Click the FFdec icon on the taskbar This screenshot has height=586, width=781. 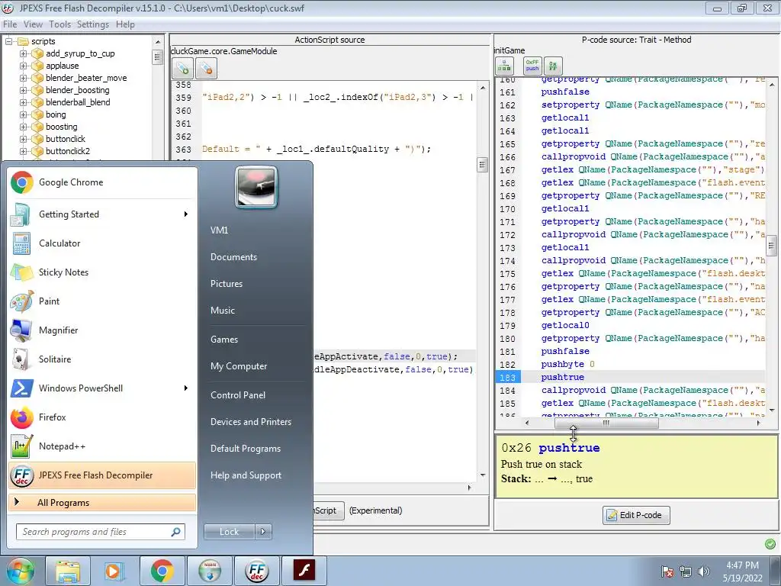click(x=257, y=571)
